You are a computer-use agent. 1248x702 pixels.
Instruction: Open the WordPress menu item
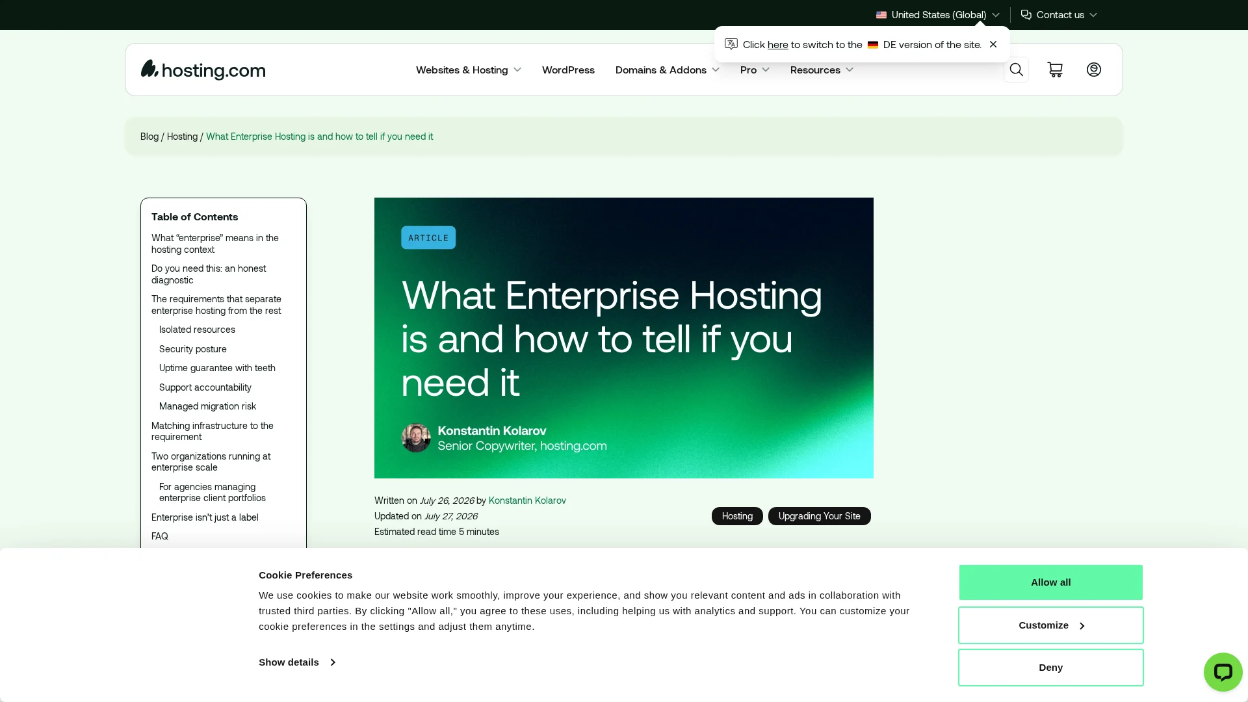click(568, 70)
